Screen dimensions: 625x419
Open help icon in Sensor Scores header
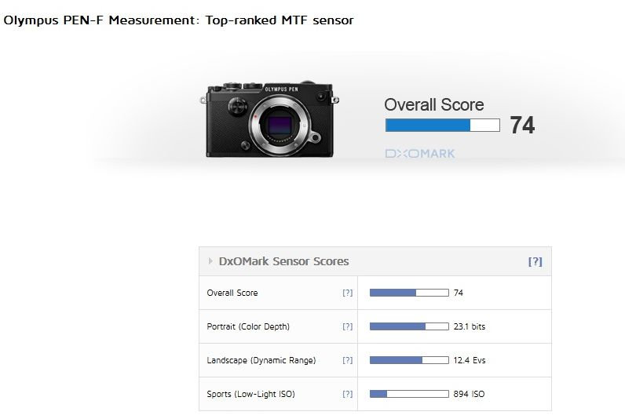[535, 262]
